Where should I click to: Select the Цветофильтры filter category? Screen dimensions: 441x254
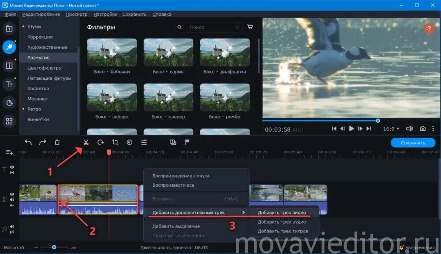[45, 68]
